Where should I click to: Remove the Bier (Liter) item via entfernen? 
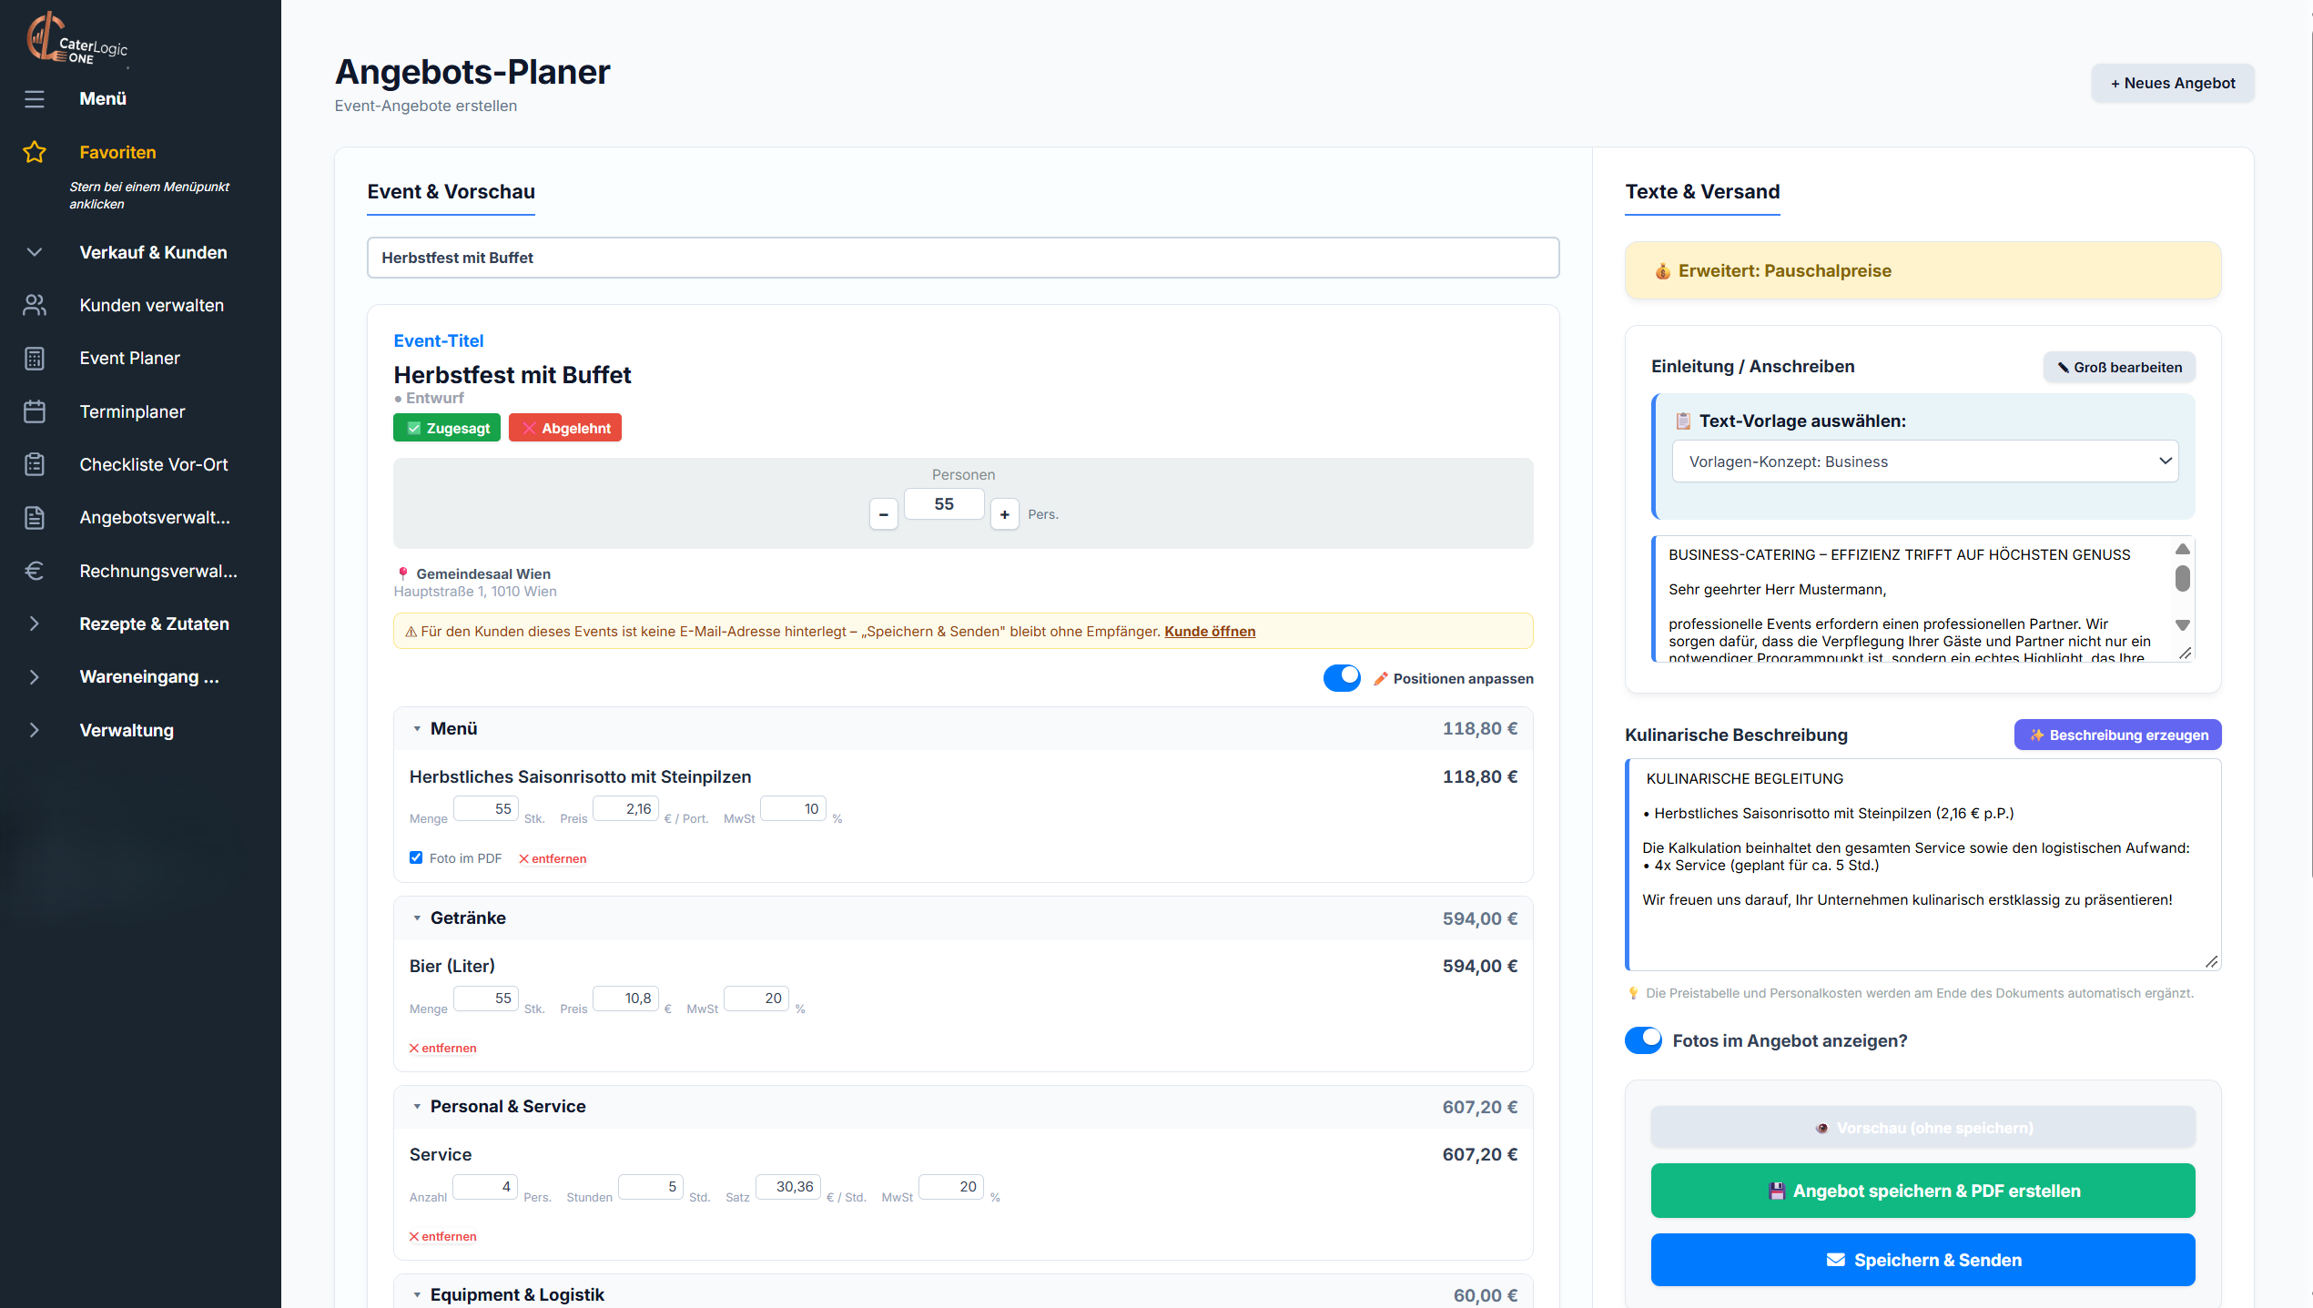tap(442, 1048)
